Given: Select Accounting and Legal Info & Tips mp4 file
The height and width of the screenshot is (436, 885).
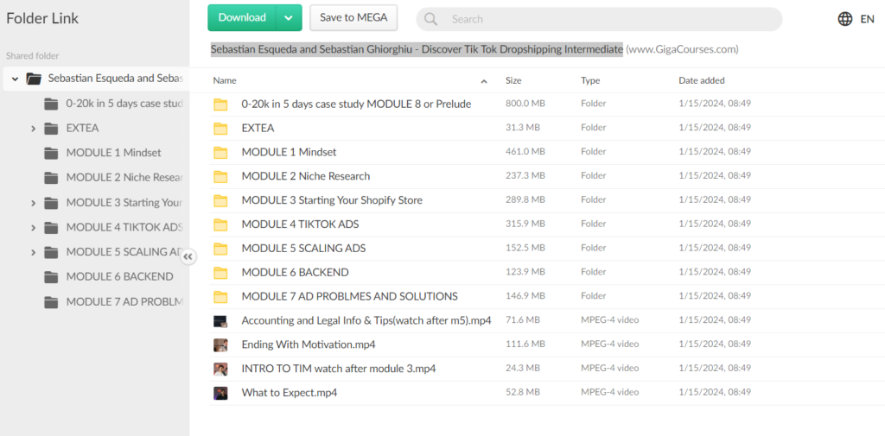Looking at the screenshot, I should coord(366,320).
